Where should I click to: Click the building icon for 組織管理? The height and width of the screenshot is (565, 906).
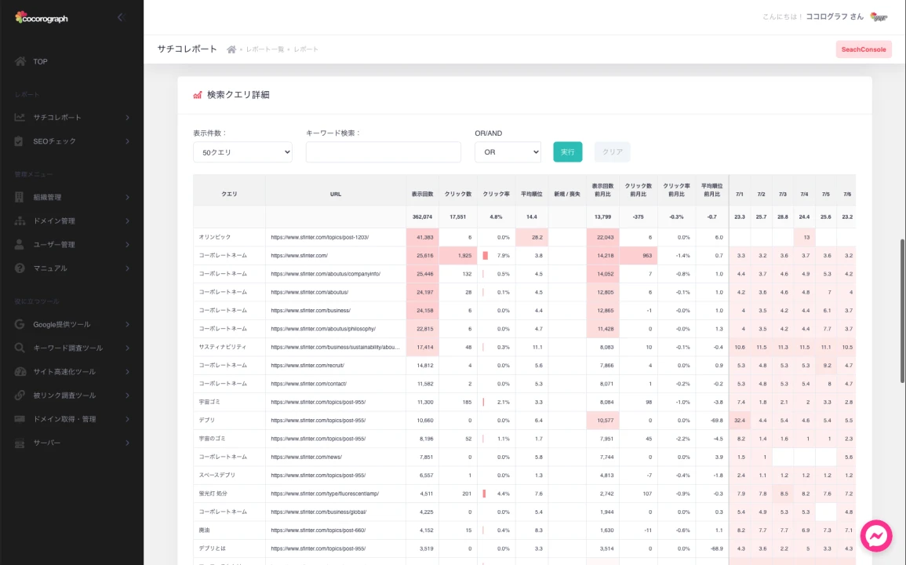tap(19, 197)
